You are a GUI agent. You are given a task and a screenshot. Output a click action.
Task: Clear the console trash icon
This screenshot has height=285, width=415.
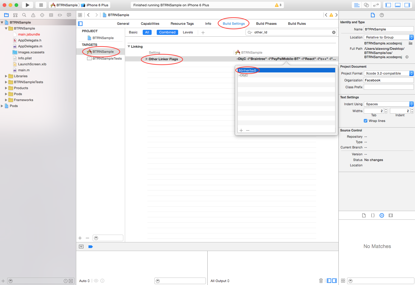(321, 281)
